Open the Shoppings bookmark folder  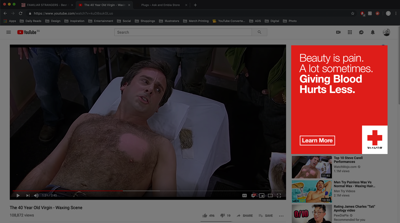click(x=145, y=21)
